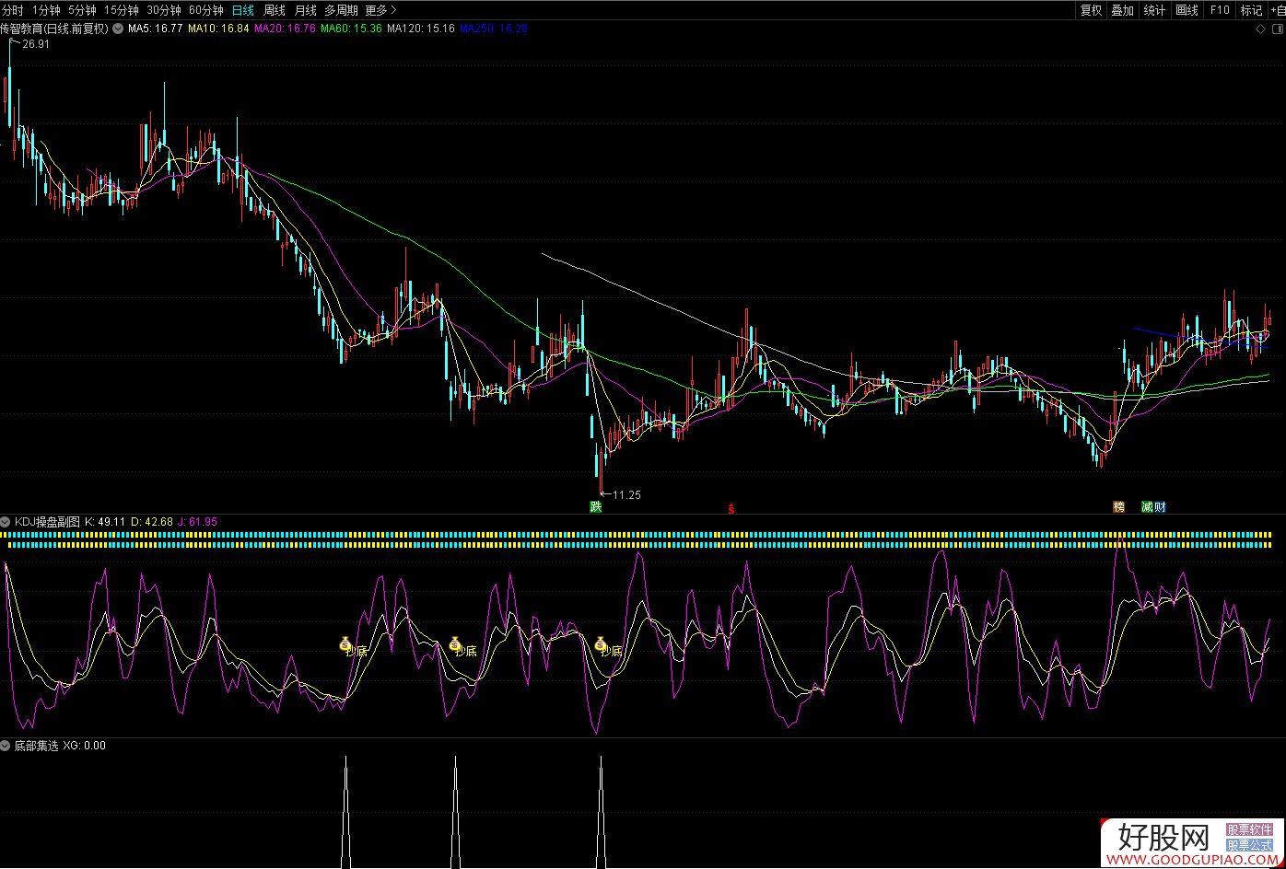
Task: Select the 5分钟 period tab
Action: [x=82, y=10]
